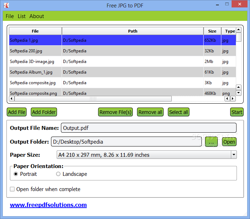Click the Output Folder path field
The image size is (250, 219).
pos(126,142)
